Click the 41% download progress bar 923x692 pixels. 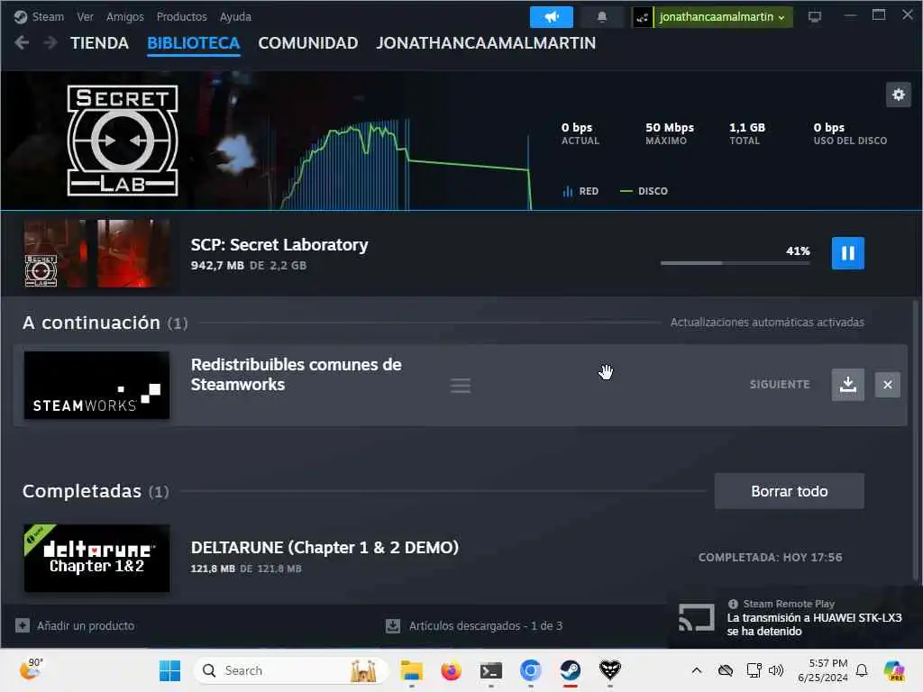pyautogui.click(x=736, y=263)
